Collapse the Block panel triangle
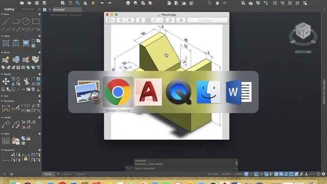Viewport: 327px width, 184px height. coord(2,52)
